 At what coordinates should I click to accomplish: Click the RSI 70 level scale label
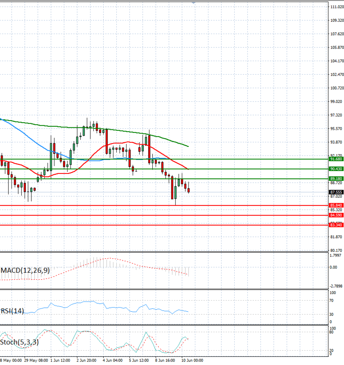[331, 301]
